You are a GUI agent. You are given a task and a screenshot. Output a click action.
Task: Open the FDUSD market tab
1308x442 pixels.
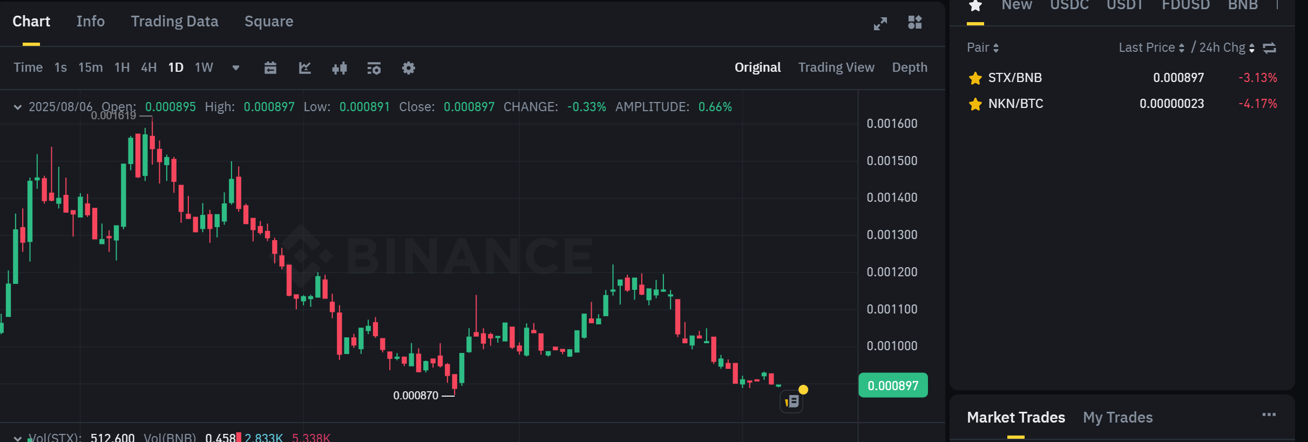[1186, 5]
